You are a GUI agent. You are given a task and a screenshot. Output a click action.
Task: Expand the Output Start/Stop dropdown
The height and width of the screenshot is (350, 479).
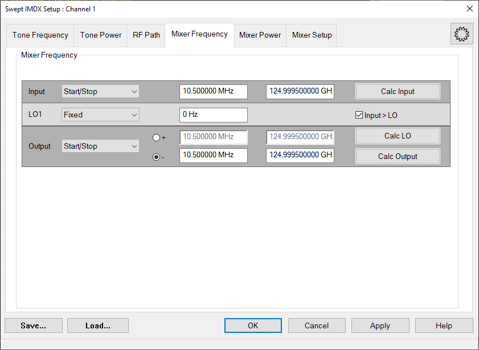100,146
